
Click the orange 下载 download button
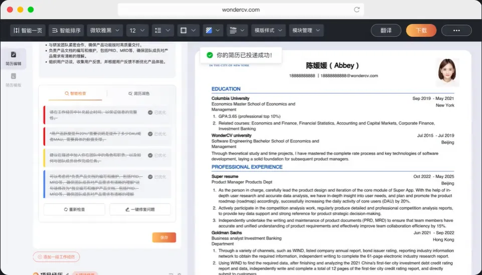[x=421, y=30]
